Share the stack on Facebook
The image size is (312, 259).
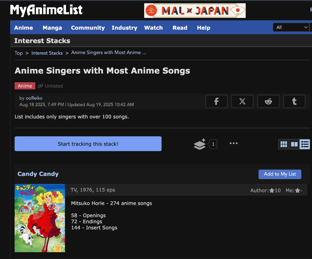click(216, 101)
